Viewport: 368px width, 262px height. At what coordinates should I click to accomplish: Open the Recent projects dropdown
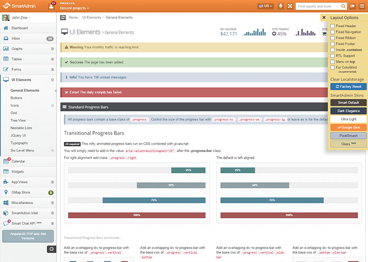coord(74,8)
